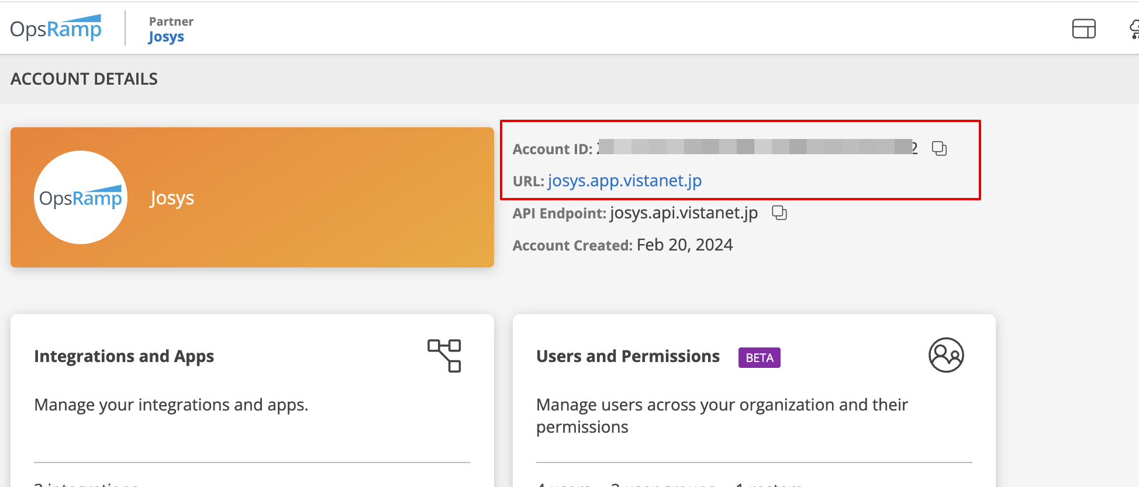
Task: Click the cloud network icon in header
Action: point(1134,29)
